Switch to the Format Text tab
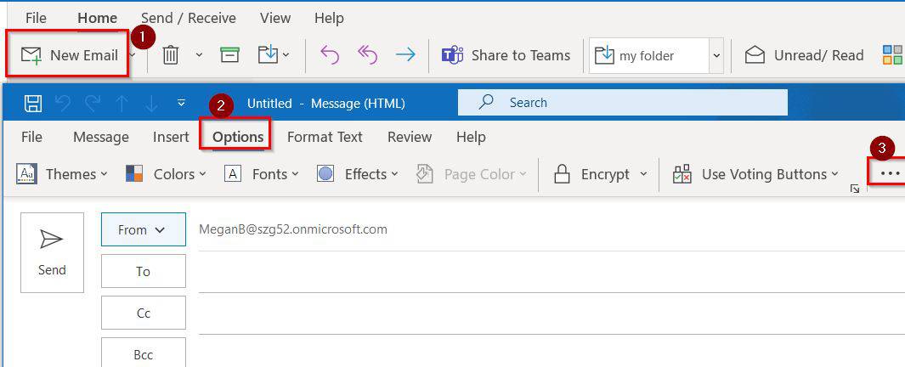This screenshot has height=367, width=905. pyautogui.click(x=325, y=138)
